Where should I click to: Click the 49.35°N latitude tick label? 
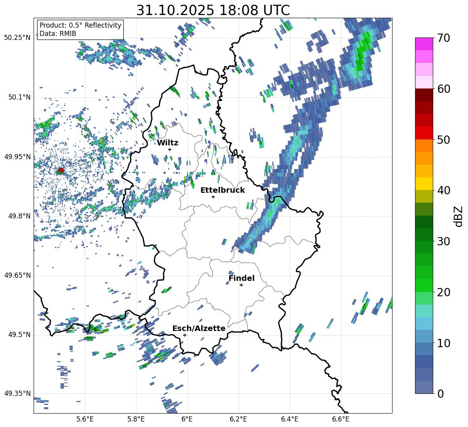click(17, 393)
